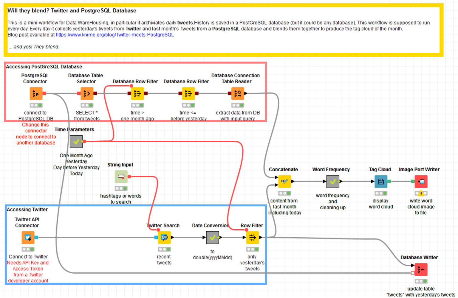458x298 pixels.
Task: Select the Tag Cloud node icon
Action: coord(381,181)
